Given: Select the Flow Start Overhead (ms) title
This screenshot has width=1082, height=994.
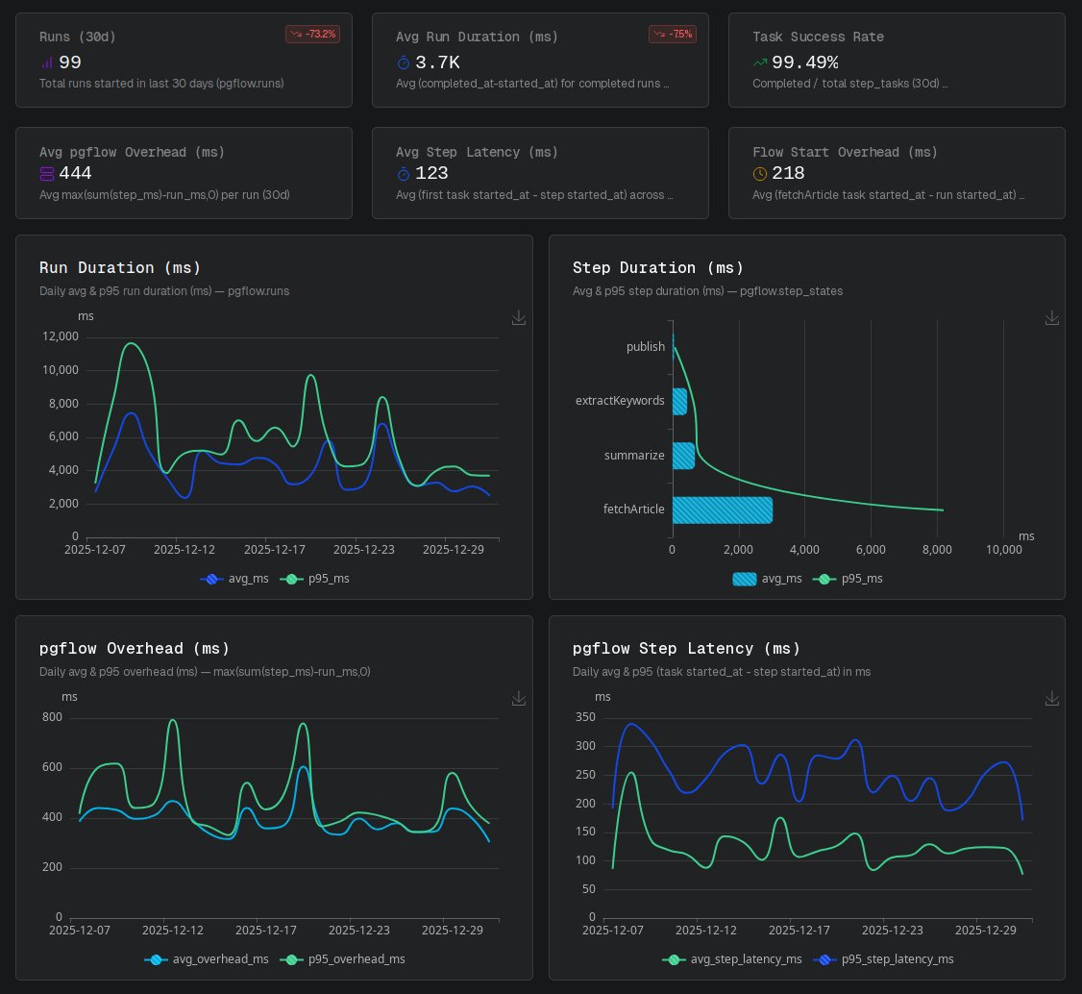Looking at the screenshot, I should [845, 152].
